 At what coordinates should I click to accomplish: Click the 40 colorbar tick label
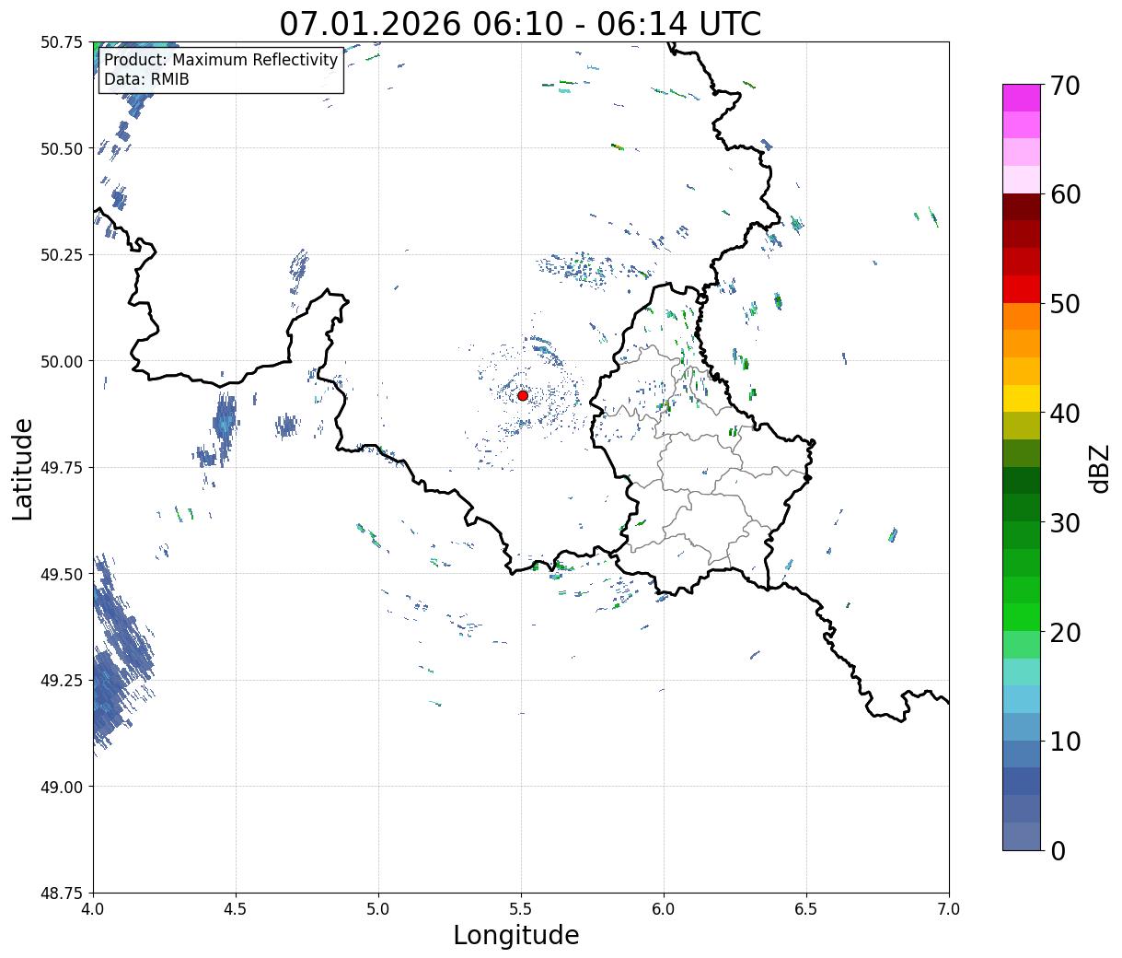(x=1065, y=414)
